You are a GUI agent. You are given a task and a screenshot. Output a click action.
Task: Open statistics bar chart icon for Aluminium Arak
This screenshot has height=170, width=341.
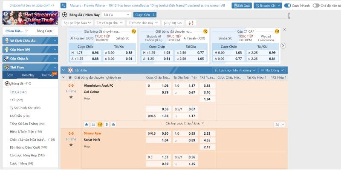[x=113, y=125]
